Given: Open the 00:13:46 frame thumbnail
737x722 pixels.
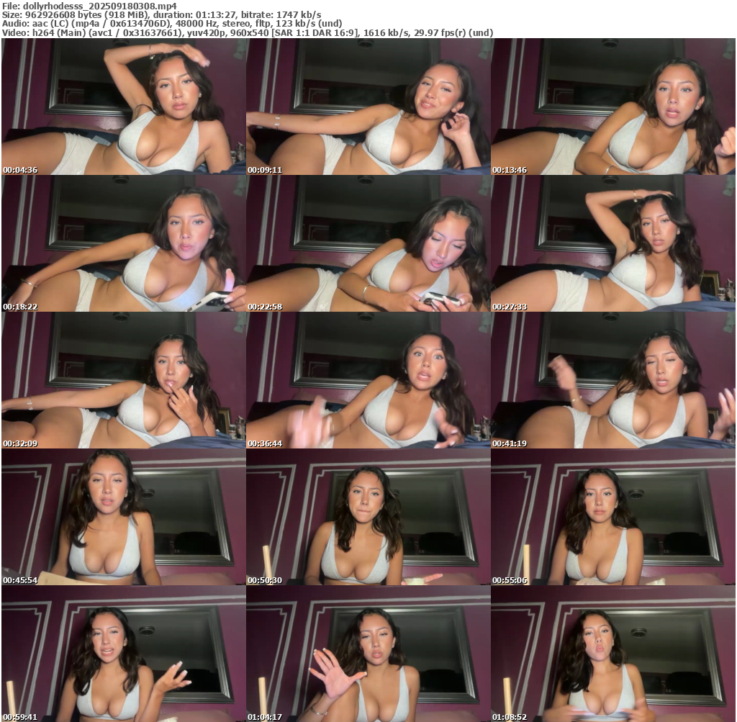Looking at the screenshot, I should tap(612, 107).
